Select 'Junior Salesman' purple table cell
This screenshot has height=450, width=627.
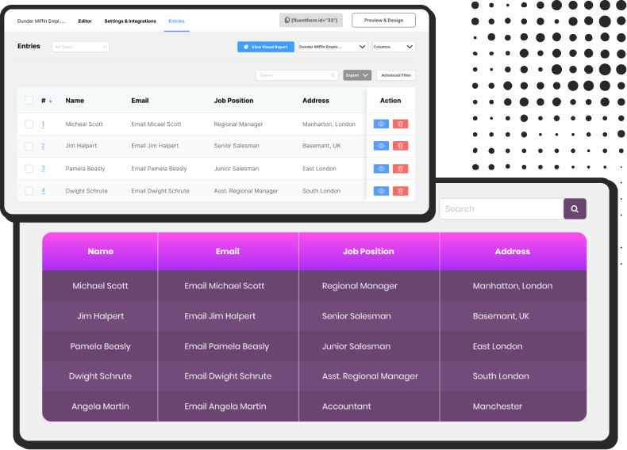pos(356,346)
